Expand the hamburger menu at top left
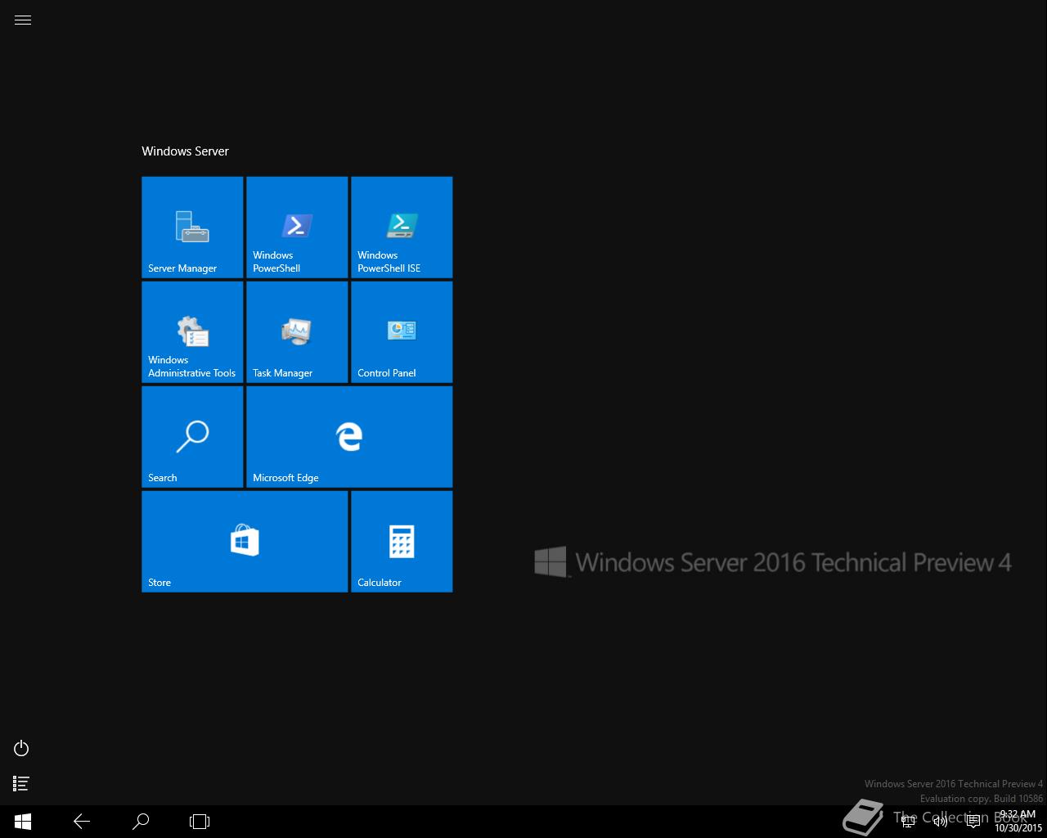 23,20
